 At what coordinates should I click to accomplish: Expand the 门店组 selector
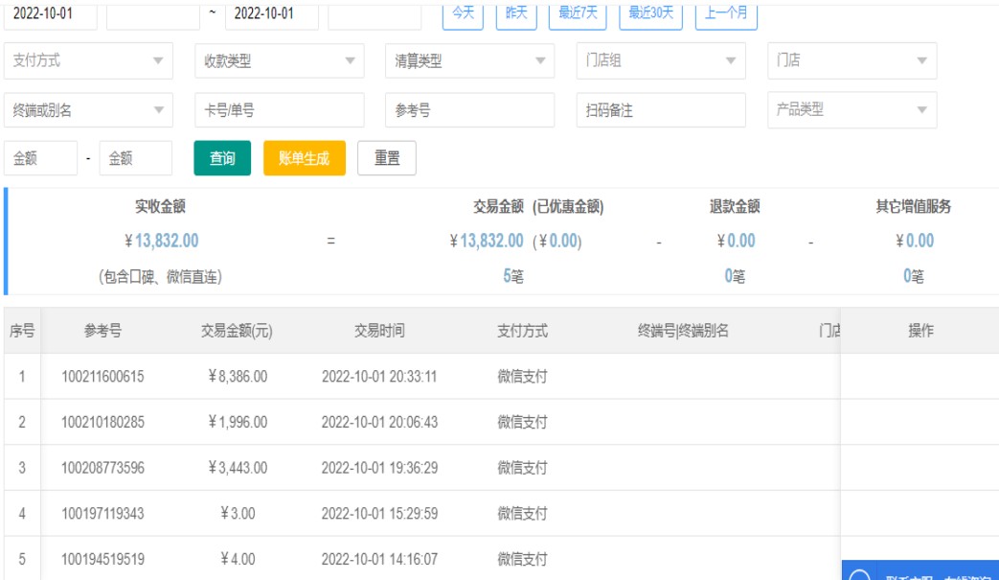click(x=660, y=60)
